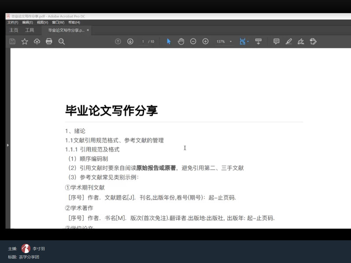This screenshot has width=351, height=263.
Task: Click the fit page width icon
Action: tap(242, 41)
